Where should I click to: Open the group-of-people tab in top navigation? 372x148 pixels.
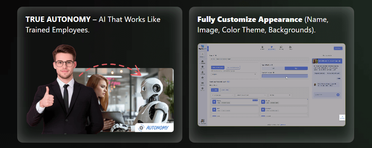(290, 48)
